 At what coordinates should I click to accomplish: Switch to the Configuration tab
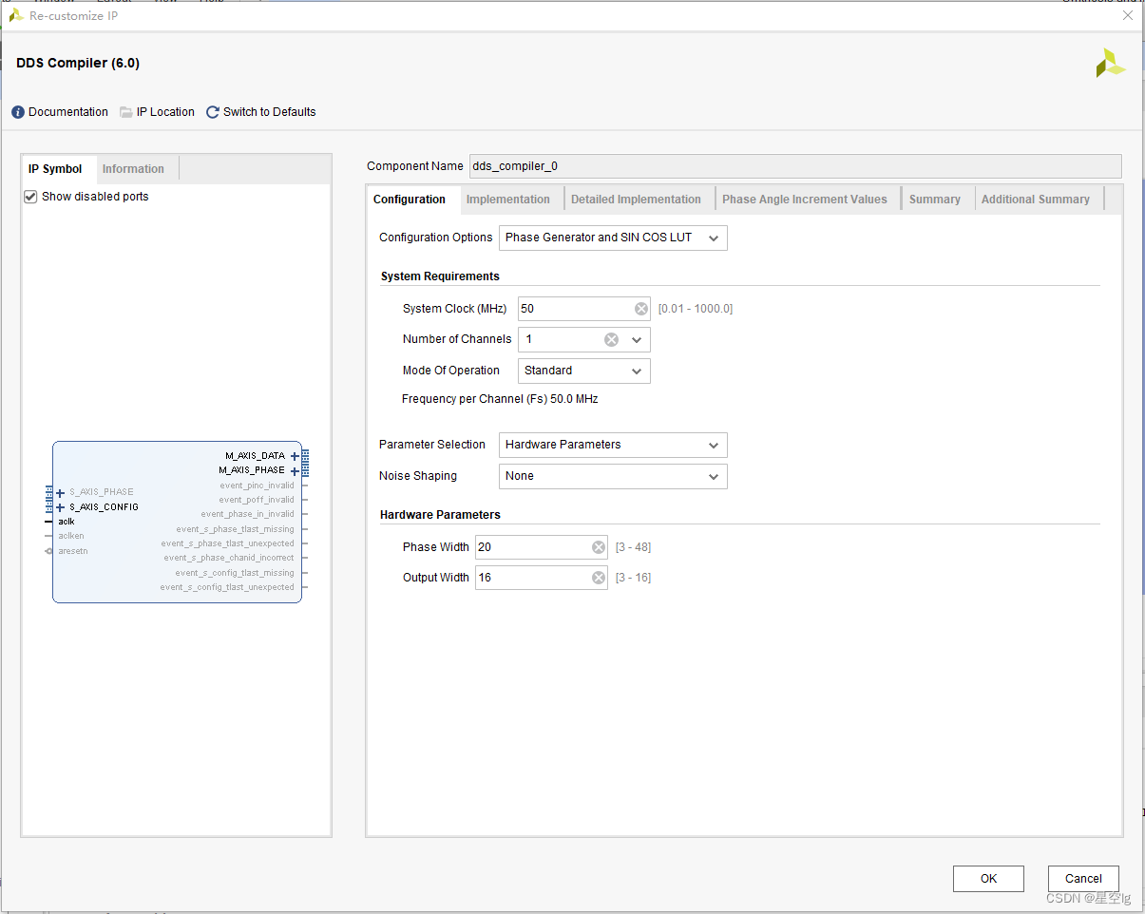click(x=410, y=200)
